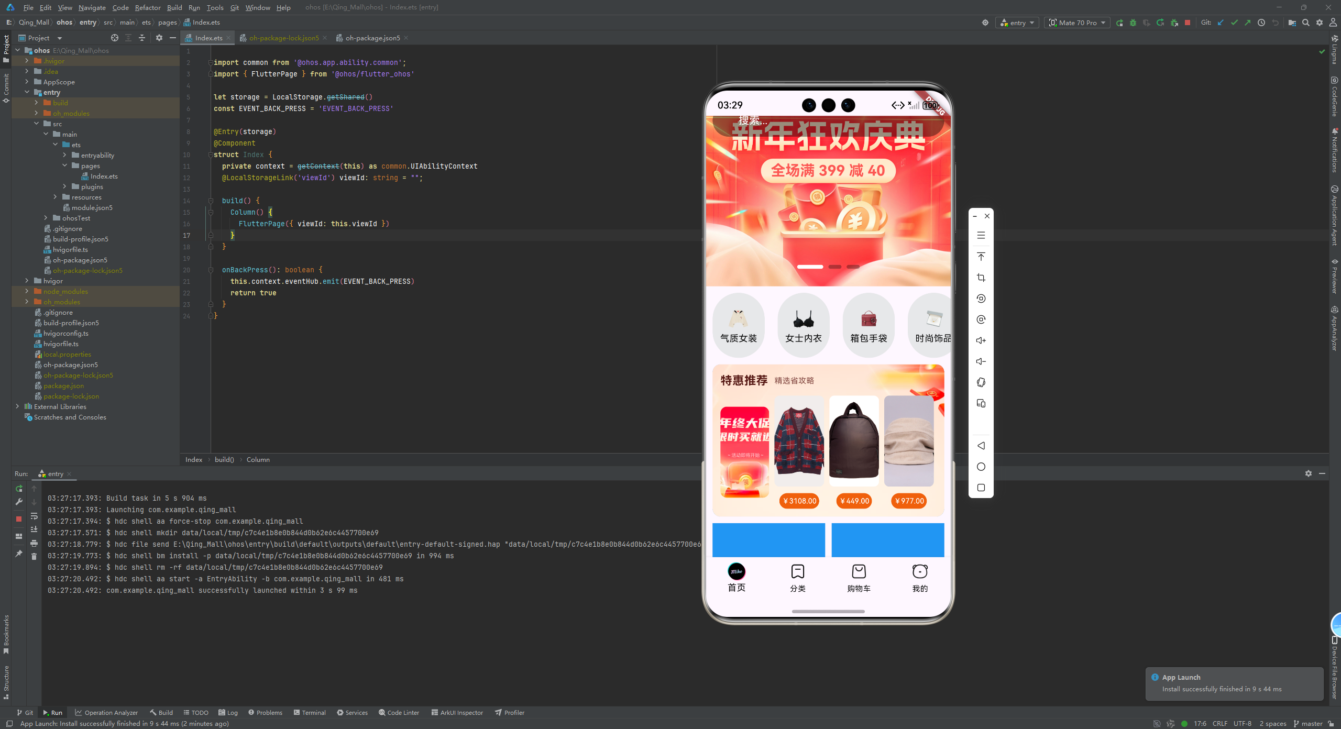Open Git history clock icon
Screen dimensions: 1341x729
coord(1261,23)
